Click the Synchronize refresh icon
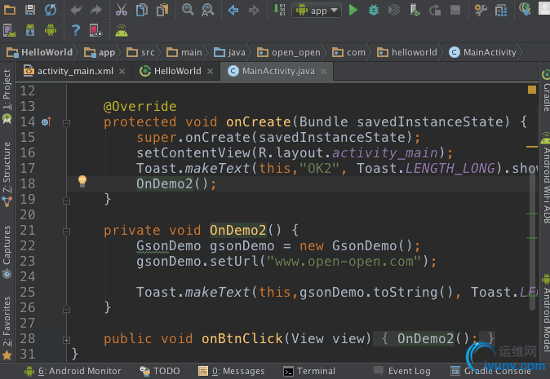Image resolution: width=550 pixels, height=379 pixels. (51, 10)
